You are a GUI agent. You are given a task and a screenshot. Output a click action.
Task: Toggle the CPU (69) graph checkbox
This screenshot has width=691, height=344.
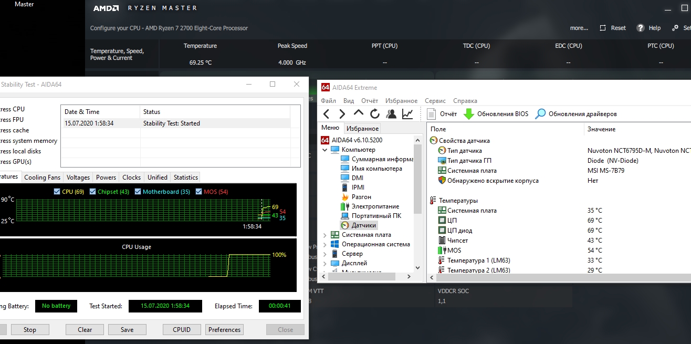(57, 192)
